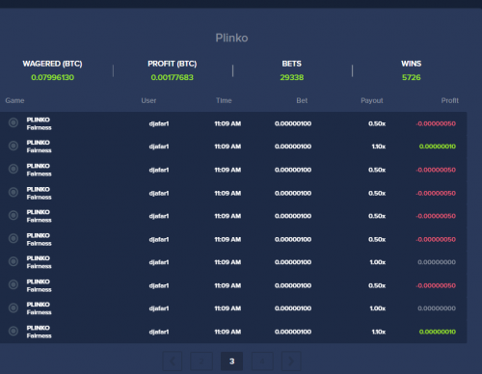Image resolution: width=482 pixels, height=374 pixels.
Task: Open the Fairness link in the tenth row
Action: pos(40,336)
